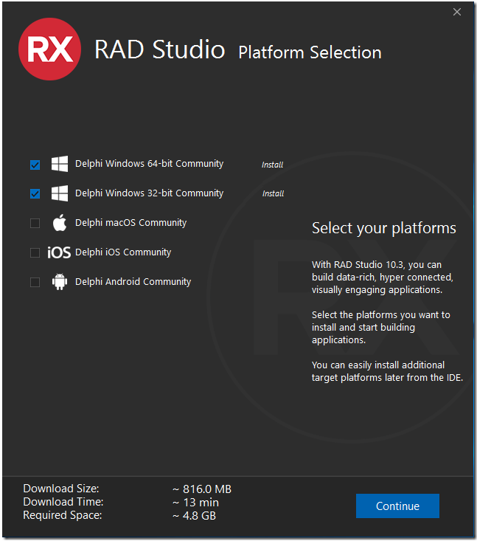Close the installer dialog
This screenshot has width=477, height=541.
pos(457,12)
